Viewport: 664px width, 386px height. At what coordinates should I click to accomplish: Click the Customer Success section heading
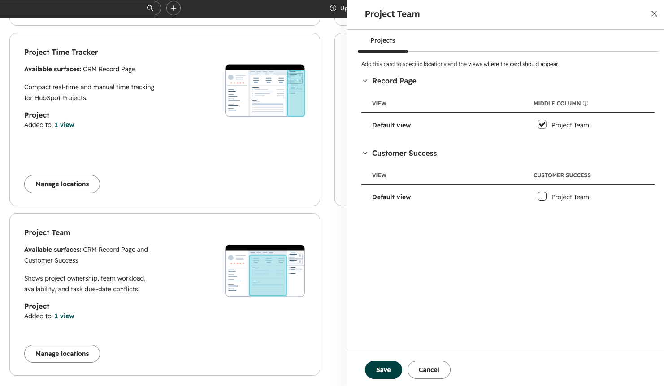pyautogui.click(x=404, y=153)
